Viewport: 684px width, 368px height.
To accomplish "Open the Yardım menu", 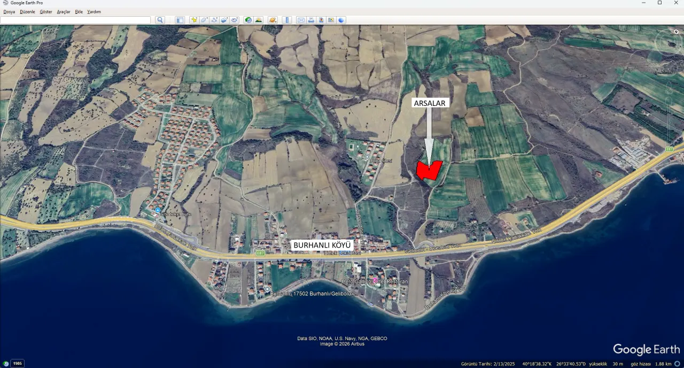I will tap(94, 12).
